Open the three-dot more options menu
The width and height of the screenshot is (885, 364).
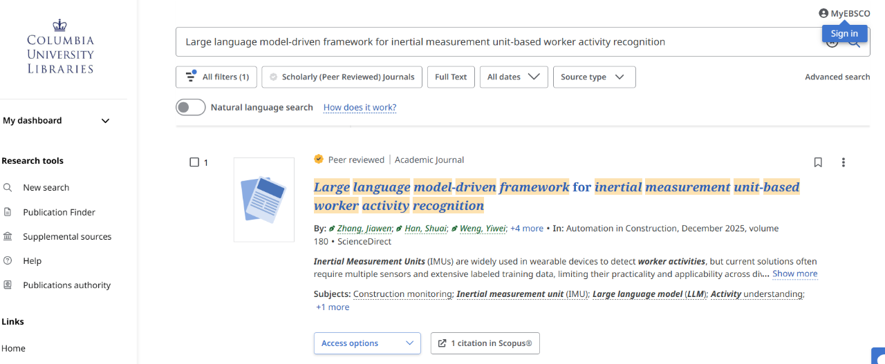(x=843, y=162)
